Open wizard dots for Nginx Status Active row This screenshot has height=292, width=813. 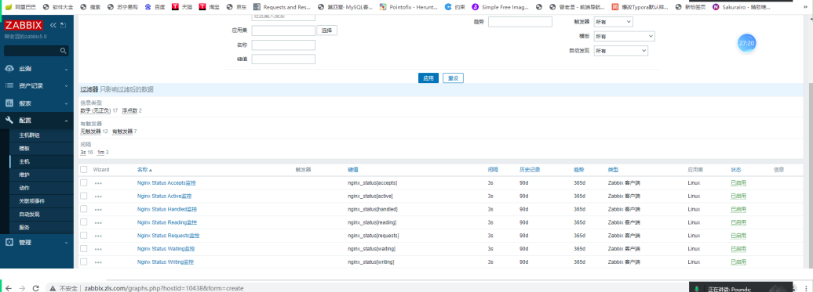[98, 196]
